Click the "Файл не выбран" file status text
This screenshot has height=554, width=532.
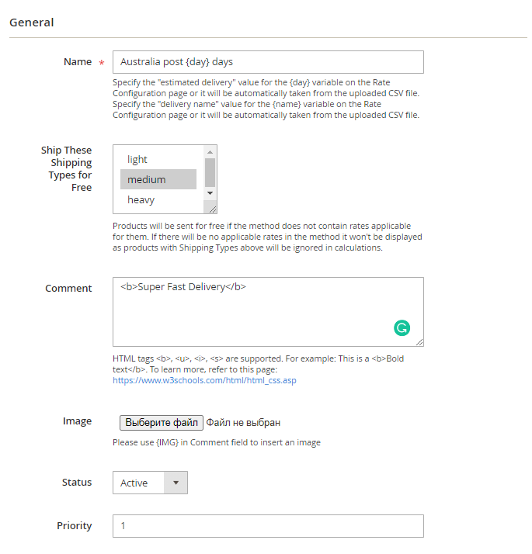click(x=243, y=423)
